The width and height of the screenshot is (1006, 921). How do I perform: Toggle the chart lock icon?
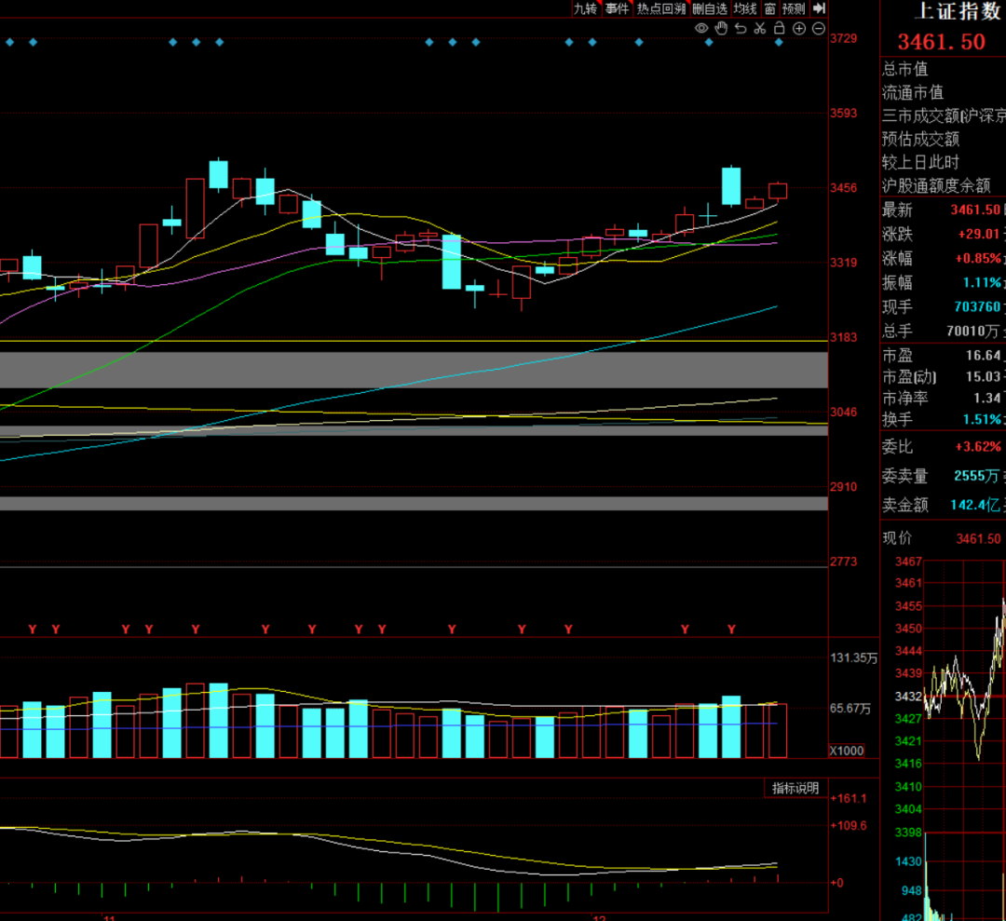pyautogui.click(x=779, y=28)
